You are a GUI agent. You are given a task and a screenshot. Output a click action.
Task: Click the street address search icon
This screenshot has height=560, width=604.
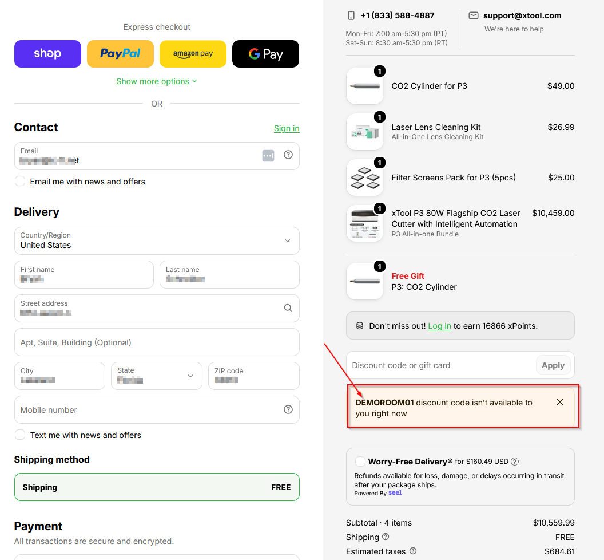coord(288,308)
